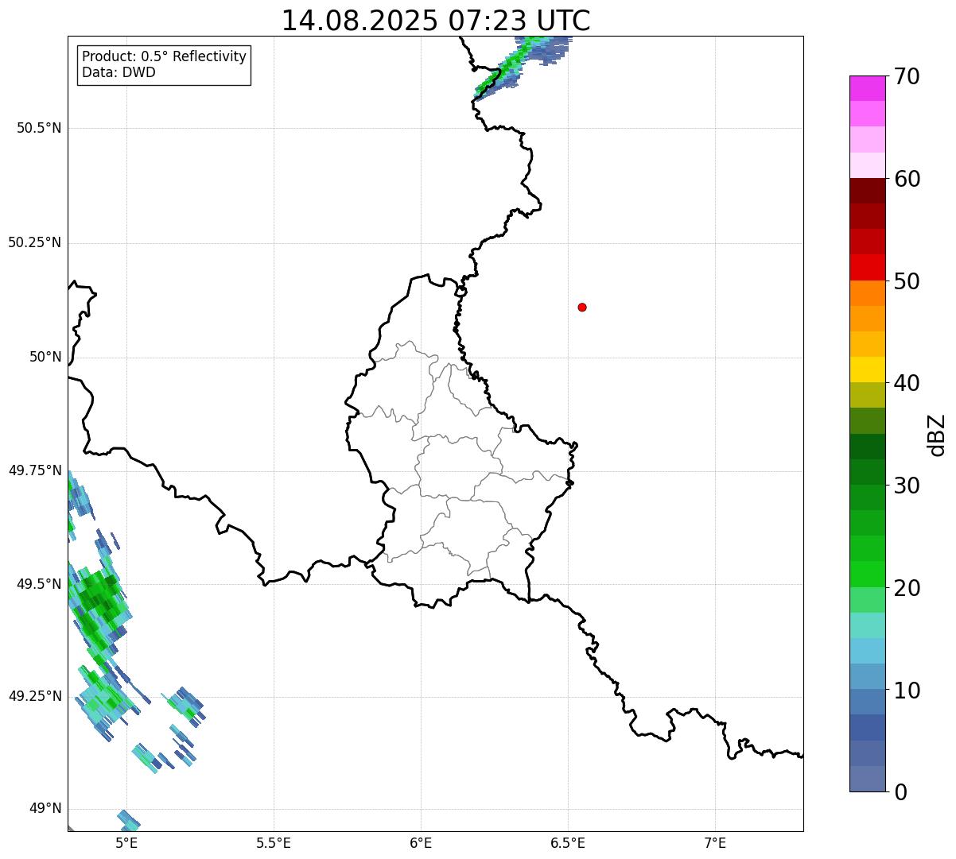Click the red station marker dot
The width and height of the screenshot is (956, 859).
coord(582,307)
